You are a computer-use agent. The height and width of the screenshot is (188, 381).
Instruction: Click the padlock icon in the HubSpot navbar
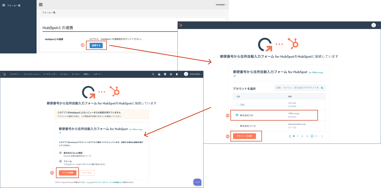tap(159, 74)
